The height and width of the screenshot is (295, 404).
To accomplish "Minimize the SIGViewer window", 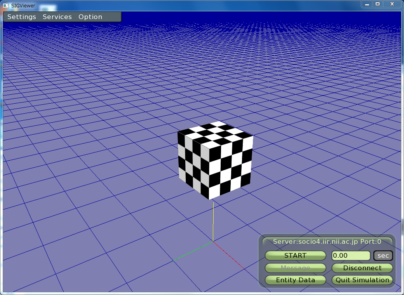I will (x=367, y=4).
